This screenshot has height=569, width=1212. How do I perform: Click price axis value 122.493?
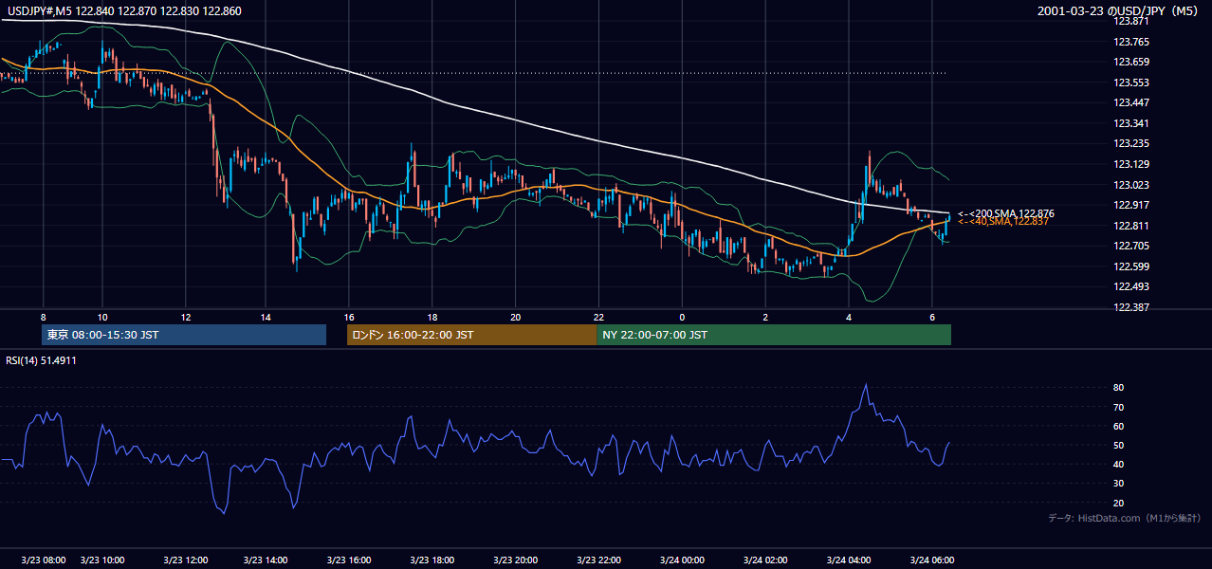tap(1131, 287)
